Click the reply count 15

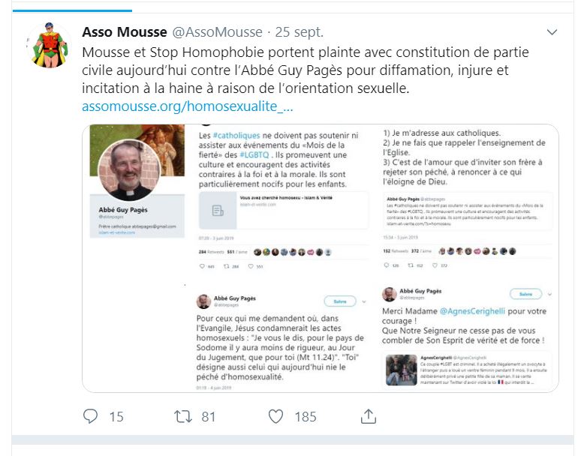pyautogui.click(x=116, y=416)
